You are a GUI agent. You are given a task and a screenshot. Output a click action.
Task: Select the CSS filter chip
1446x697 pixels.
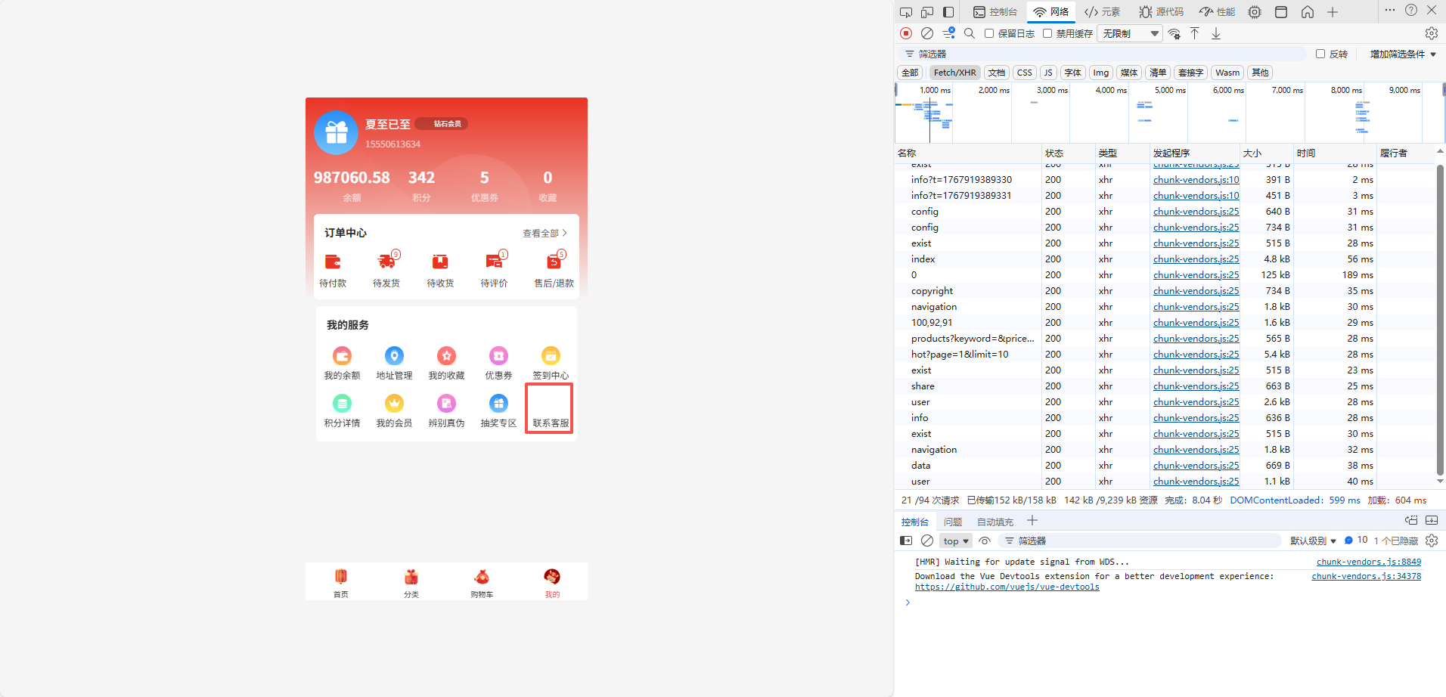pos(1025,73)
